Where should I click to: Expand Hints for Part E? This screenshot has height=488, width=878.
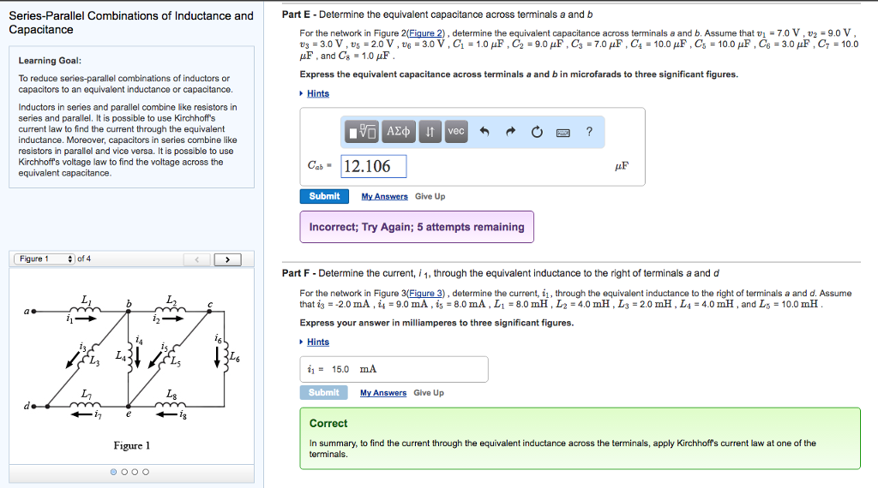click(x=317, y=94)
